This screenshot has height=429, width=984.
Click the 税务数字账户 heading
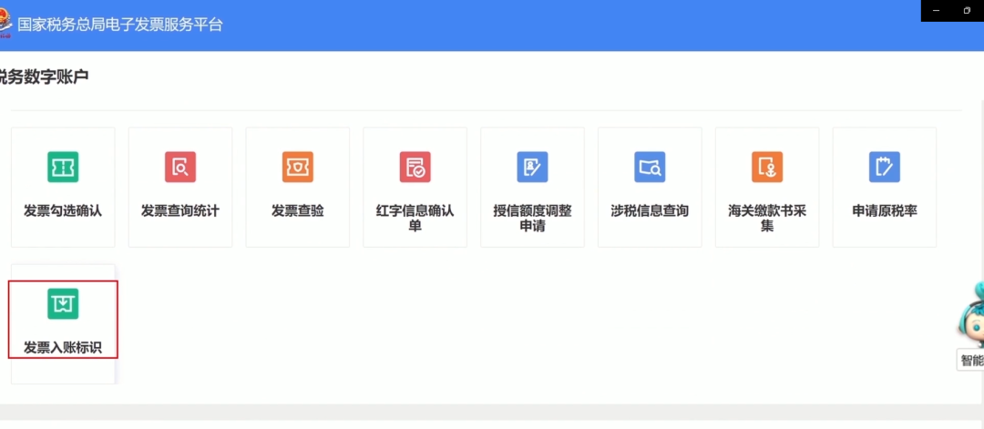pyautogui.click(x=44, y=77)
